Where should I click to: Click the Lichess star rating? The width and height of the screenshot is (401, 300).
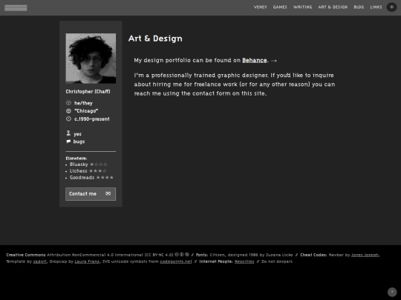pos(98,171)
